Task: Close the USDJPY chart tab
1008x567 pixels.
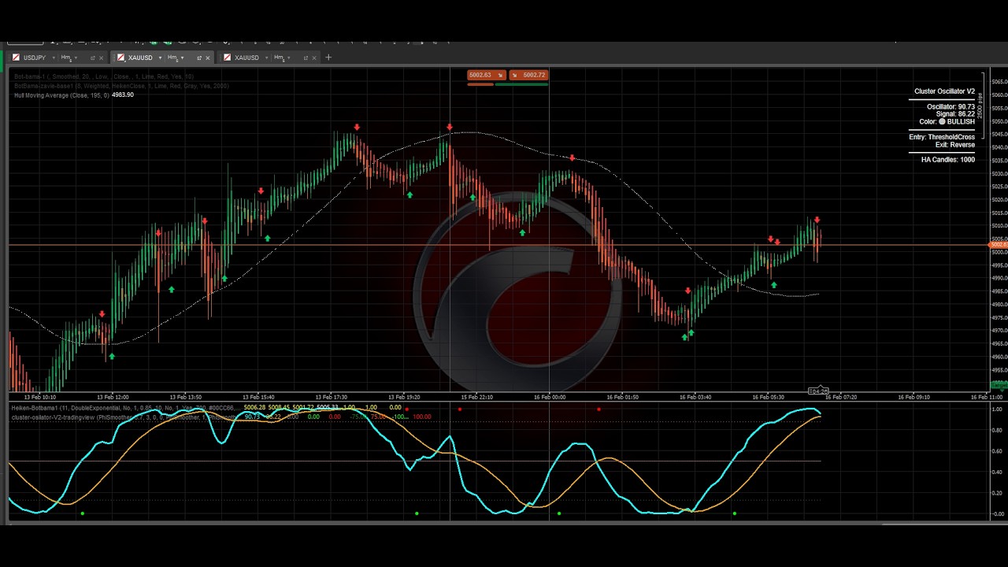Action: coord(101,57)
